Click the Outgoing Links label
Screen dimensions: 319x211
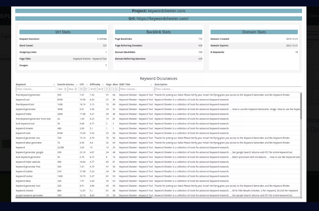point(28,52)
